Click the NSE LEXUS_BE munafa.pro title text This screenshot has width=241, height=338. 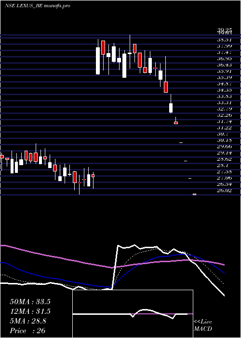[38, 6]
